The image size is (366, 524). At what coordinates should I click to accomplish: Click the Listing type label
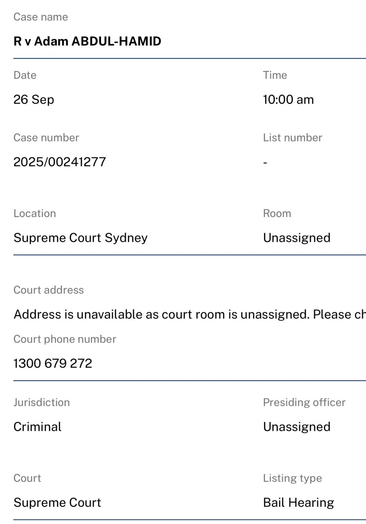coord(292,478)
